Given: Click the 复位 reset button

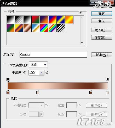Looking at the screenshot, I should coord(102,21).
